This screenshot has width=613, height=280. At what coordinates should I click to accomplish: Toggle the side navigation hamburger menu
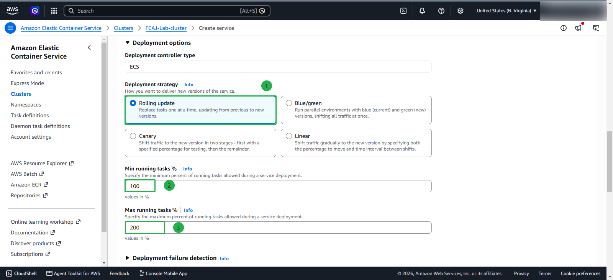[10, 28]
